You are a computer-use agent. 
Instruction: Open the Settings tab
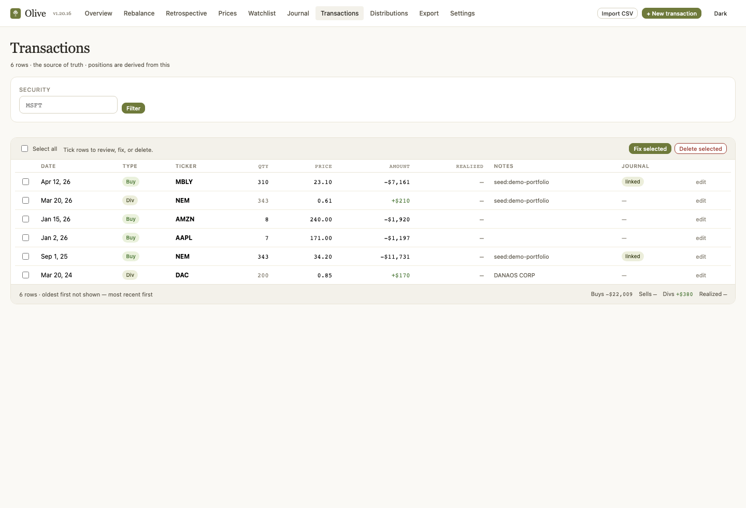tap(462, 13)
